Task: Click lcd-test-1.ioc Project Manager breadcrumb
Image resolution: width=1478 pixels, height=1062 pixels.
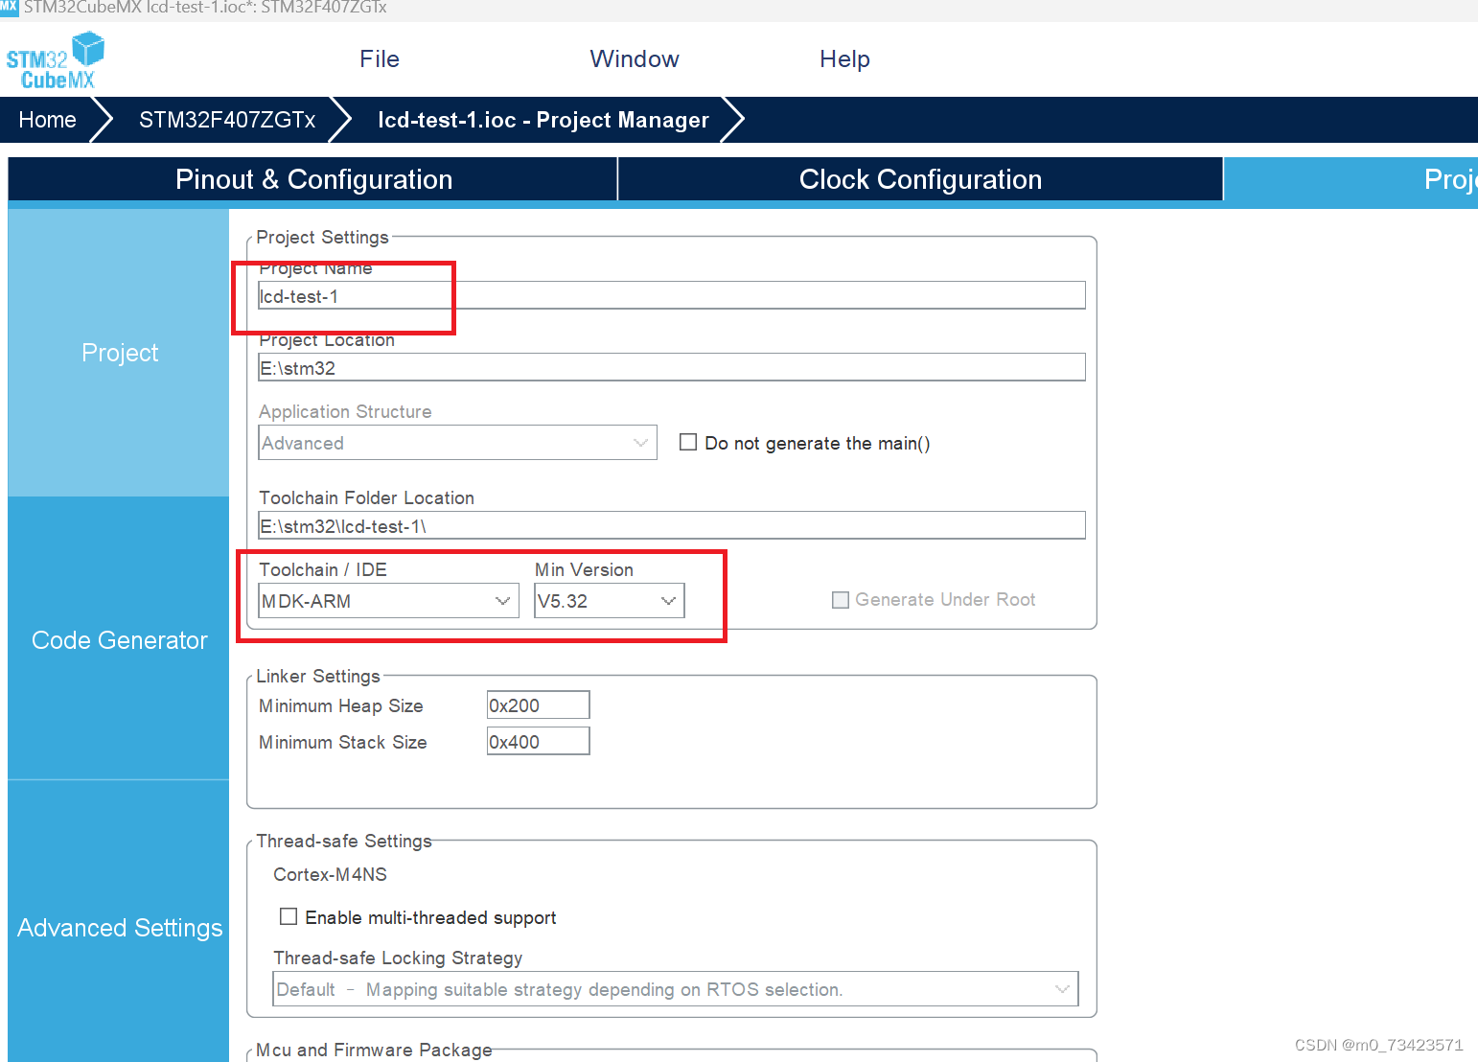Action: pos(543,120)
